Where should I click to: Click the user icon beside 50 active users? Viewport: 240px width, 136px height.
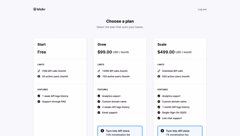[x=39, y=76]
